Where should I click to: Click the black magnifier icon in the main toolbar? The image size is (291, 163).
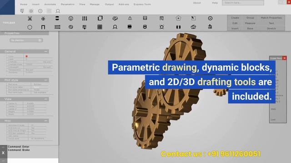click(x=115, y=27)
